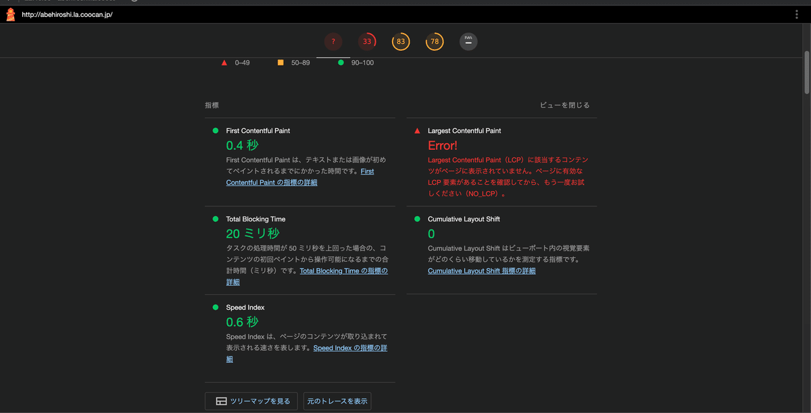The width and height of the screenshot is (811, 413).
Task: Click the 元のトレースを表示 button
Action: 337,401
